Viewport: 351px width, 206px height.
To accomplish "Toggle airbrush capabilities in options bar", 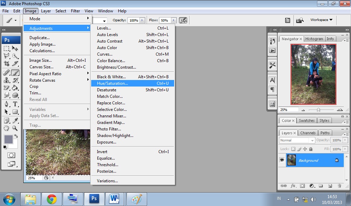I will (x=183, y=20).
